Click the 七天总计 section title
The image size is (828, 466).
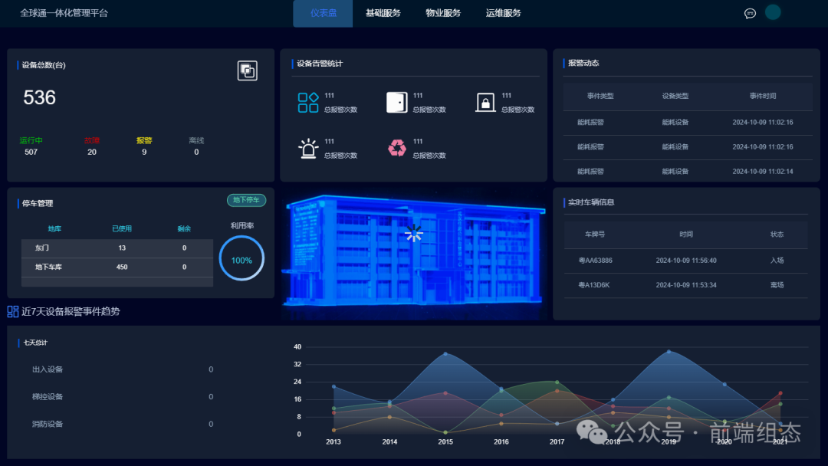pos(35,343)
